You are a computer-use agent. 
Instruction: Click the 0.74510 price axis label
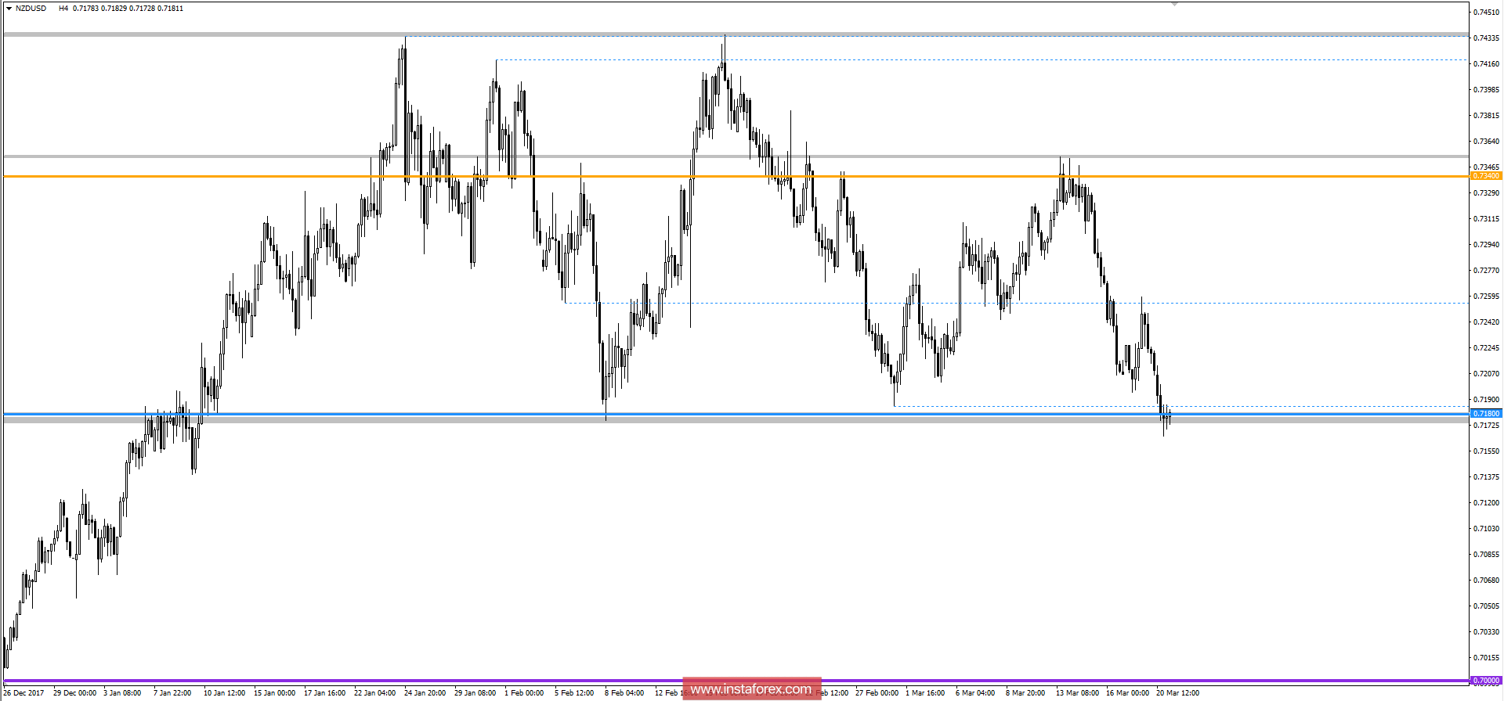[x=1487, y=13]
